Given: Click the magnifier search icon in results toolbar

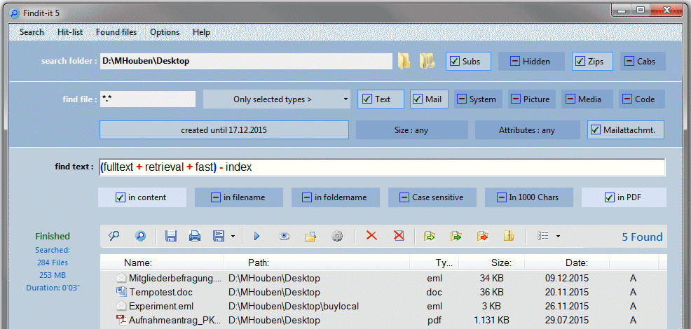Looking at the screenshot, I should [114, 236].
